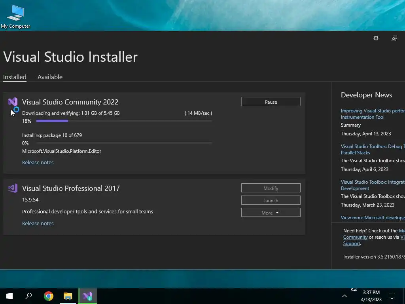Click Modify for Visual Studio Professional 2017
Viewport: 405px width, 304px height.
[x=271, y=188]
